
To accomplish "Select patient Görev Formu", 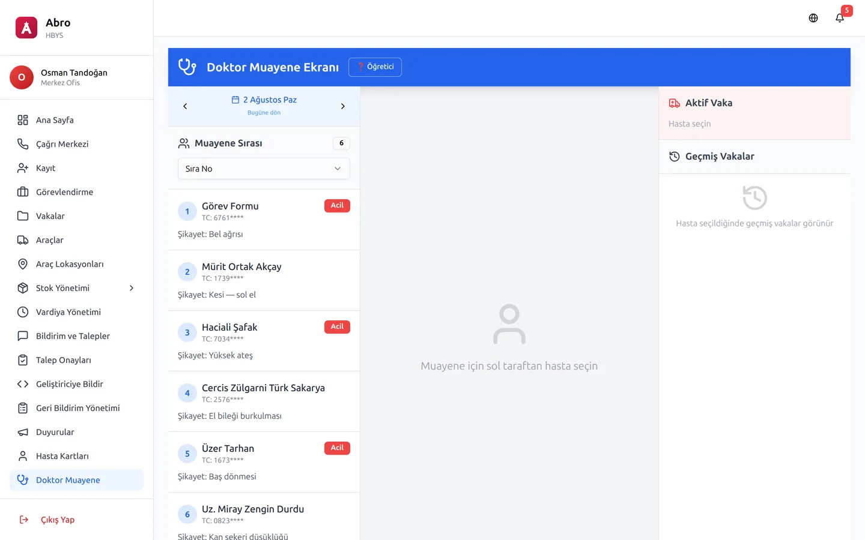I will 264,220.
